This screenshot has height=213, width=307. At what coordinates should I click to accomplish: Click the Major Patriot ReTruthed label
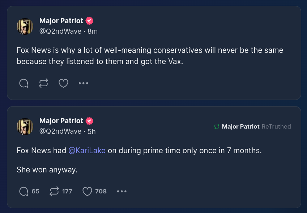coord(256,126)
